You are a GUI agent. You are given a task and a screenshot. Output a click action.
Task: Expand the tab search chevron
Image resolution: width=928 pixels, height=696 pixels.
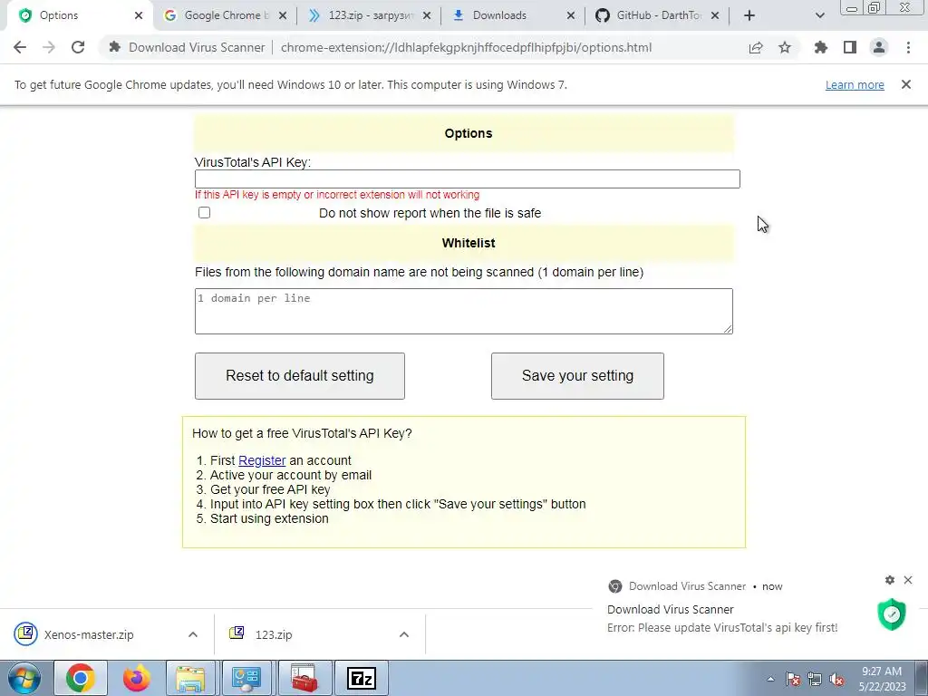[x=819, y=15]
